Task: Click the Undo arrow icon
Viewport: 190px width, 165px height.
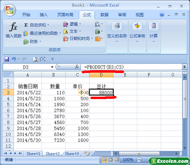Action: 14,59
